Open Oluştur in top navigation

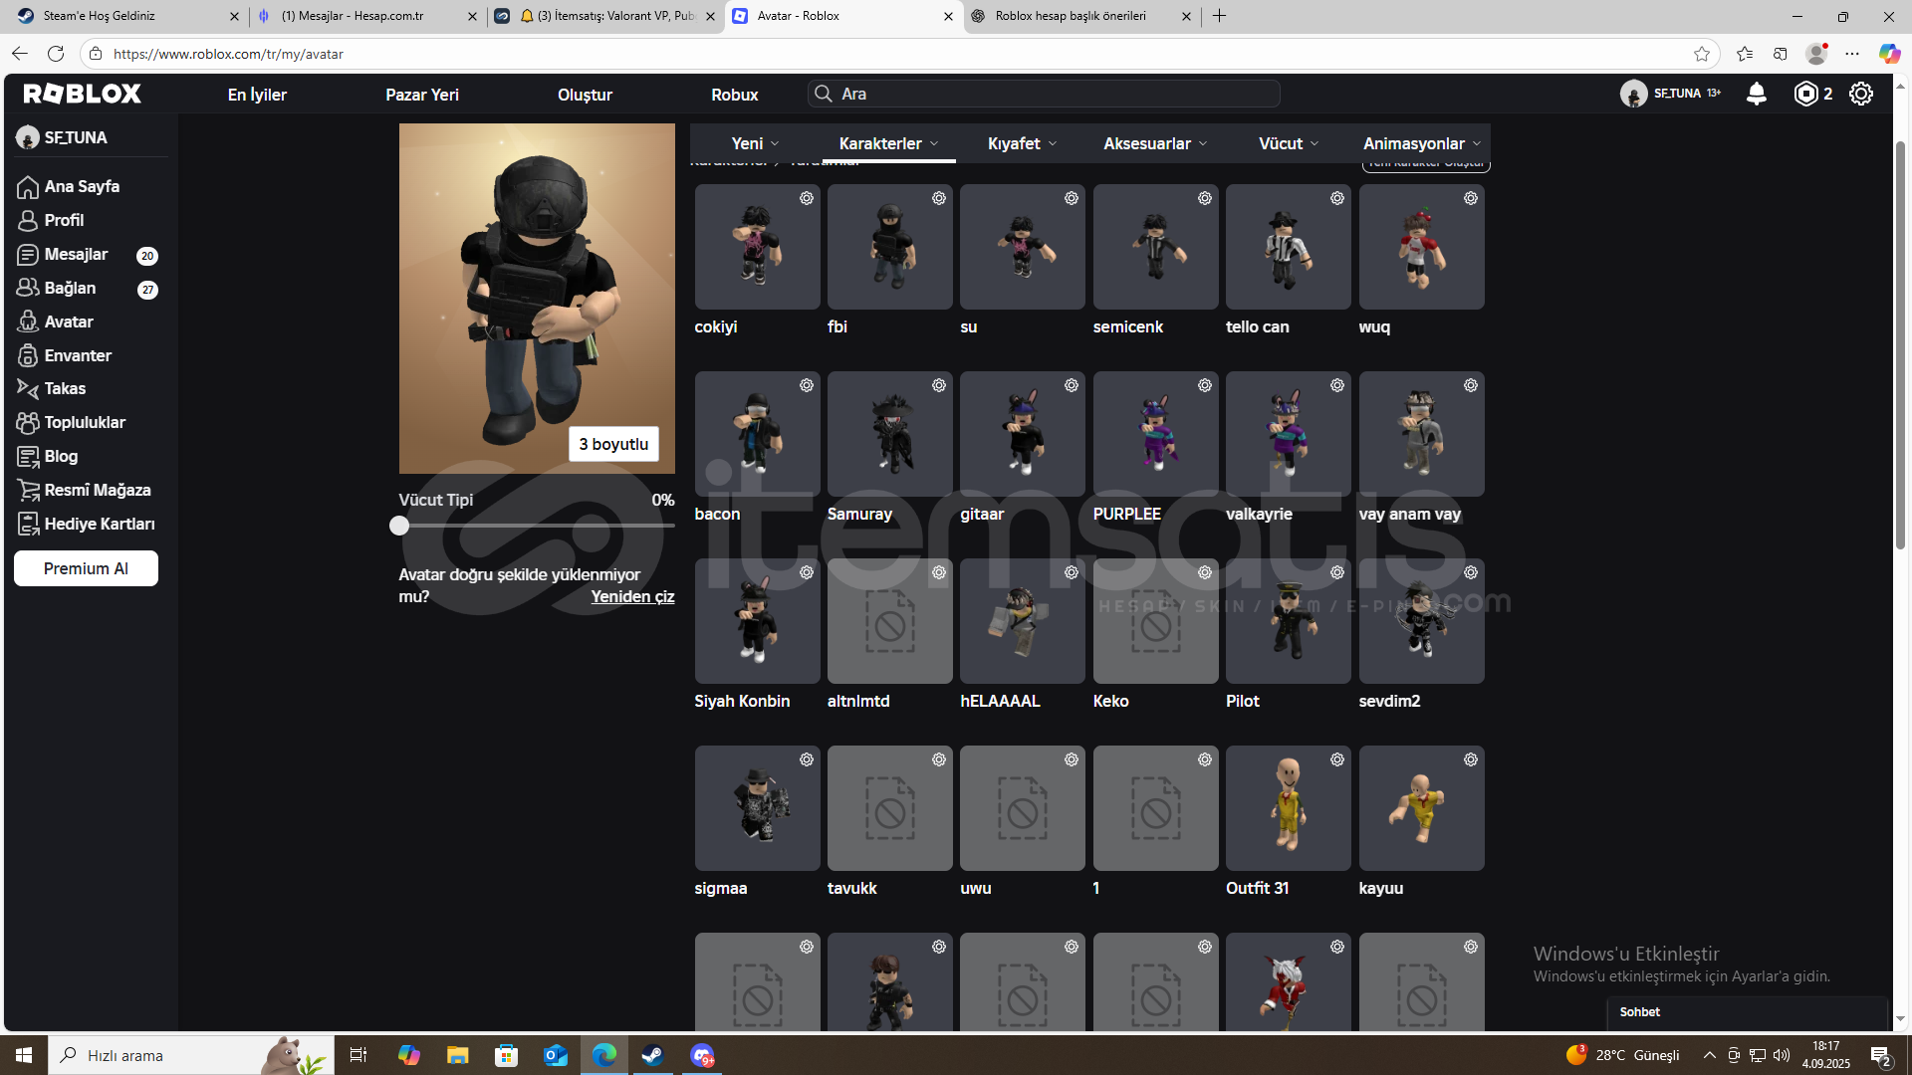click(585, 95)
